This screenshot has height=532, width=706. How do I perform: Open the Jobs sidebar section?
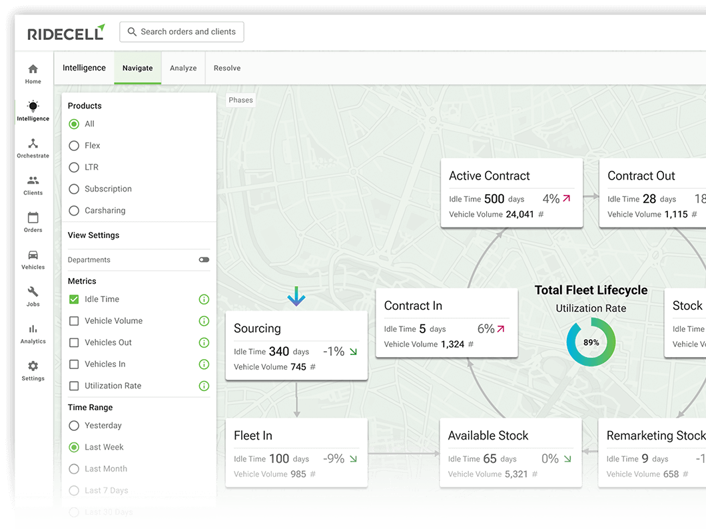click(x=33, y=297)
